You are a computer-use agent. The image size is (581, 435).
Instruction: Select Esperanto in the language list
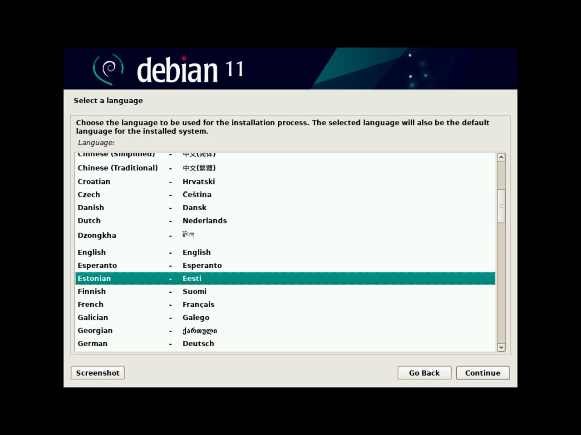coord(285,266)
